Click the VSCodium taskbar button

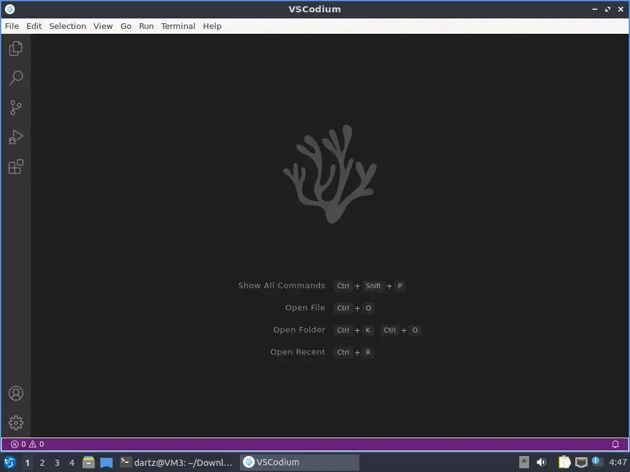tap(300, 462)
